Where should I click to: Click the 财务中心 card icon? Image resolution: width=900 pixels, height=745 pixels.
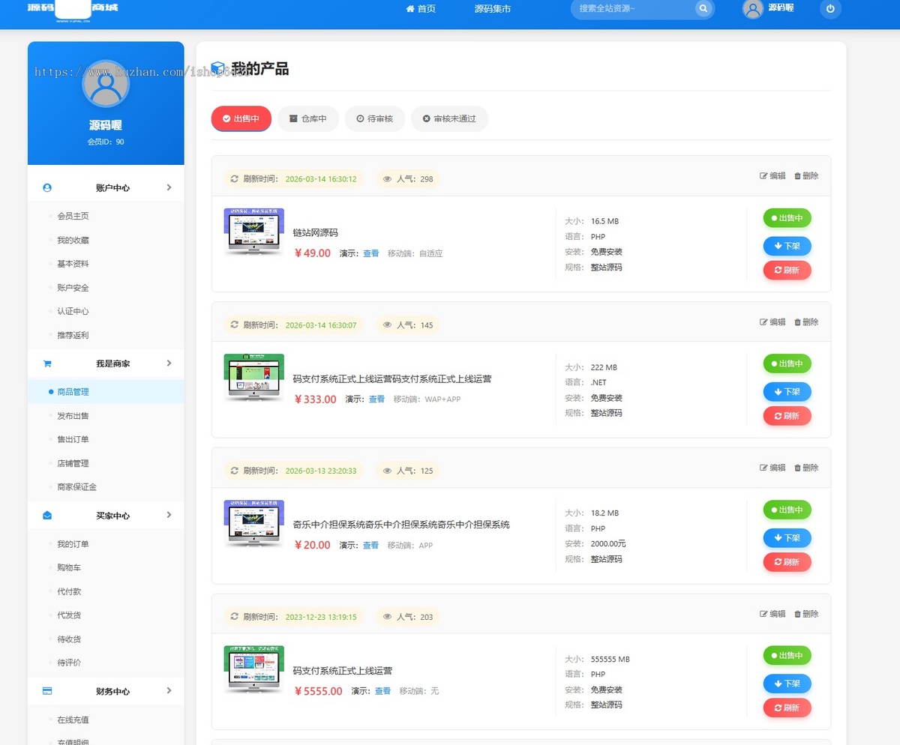(x=47, y=691)
